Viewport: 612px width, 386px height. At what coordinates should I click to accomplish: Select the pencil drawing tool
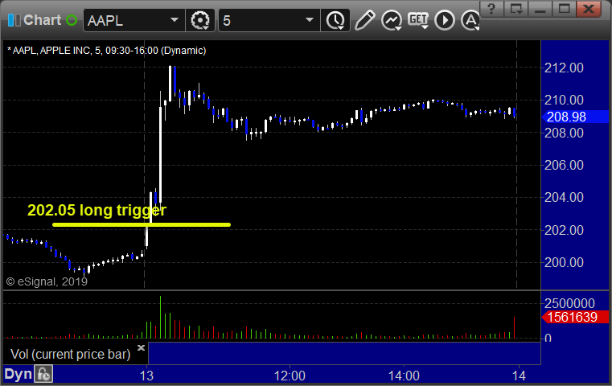pyautogui.click(x=364, y=20)
